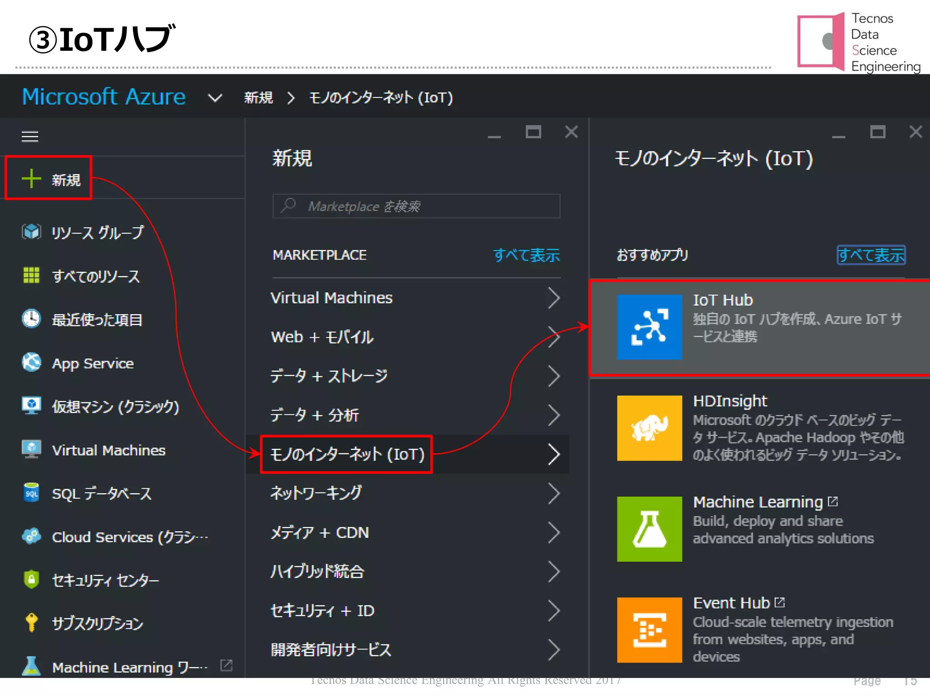Expand the Microsoft Azure dropdown chevron
The height and width of the screenshot is (697, 930).
215,98
